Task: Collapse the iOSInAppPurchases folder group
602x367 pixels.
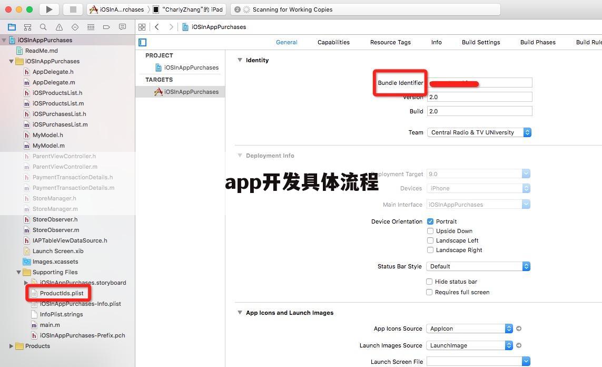Action: tap(11, 61)
